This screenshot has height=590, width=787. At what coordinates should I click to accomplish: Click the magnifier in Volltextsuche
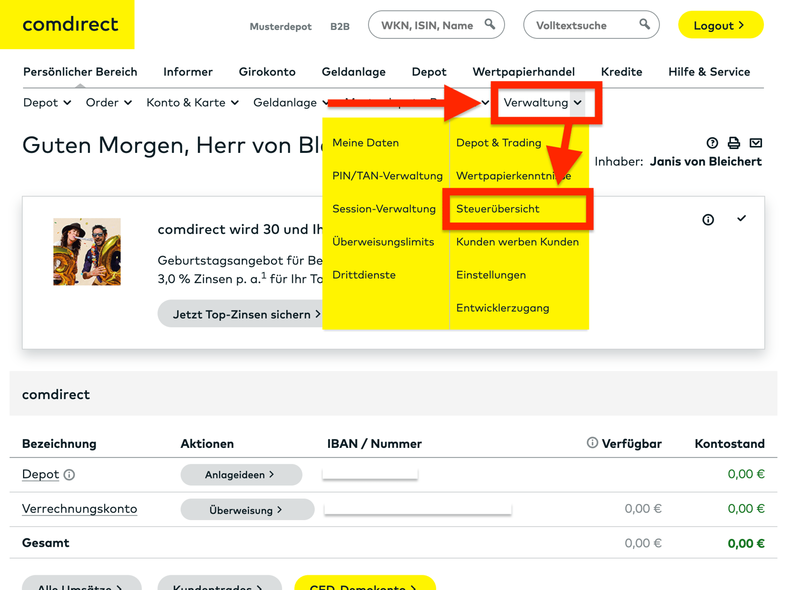click(645, 24)
